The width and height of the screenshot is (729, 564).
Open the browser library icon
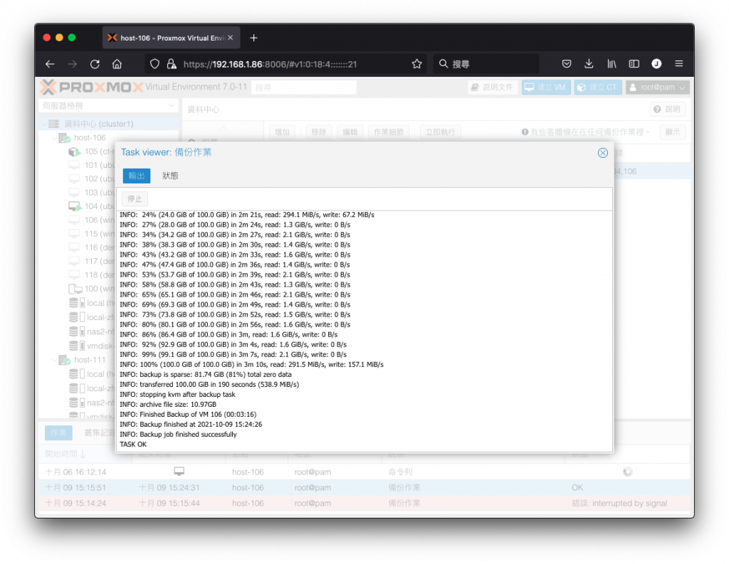coord(612,64)
